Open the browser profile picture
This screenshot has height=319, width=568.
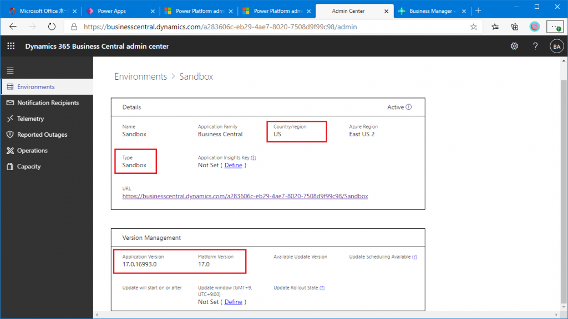click(x=535, y=27)
